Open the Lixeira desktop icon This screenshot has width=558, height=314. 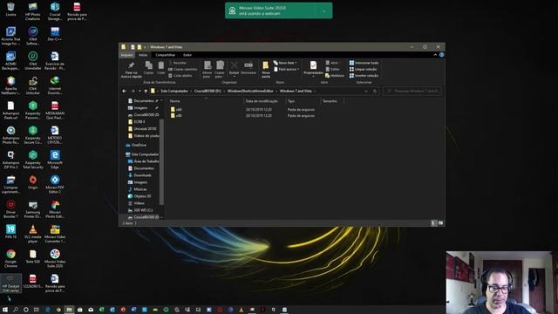[x=10, y=10]
